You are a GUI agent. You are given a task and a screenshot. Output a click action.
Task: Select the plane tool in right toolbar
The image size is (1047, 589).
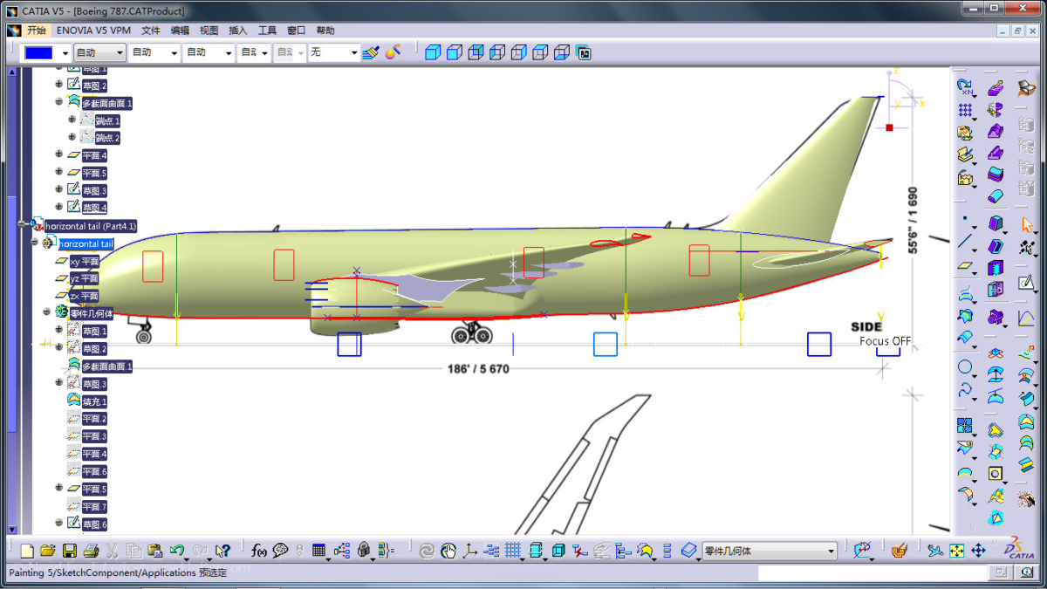(965, 264)
